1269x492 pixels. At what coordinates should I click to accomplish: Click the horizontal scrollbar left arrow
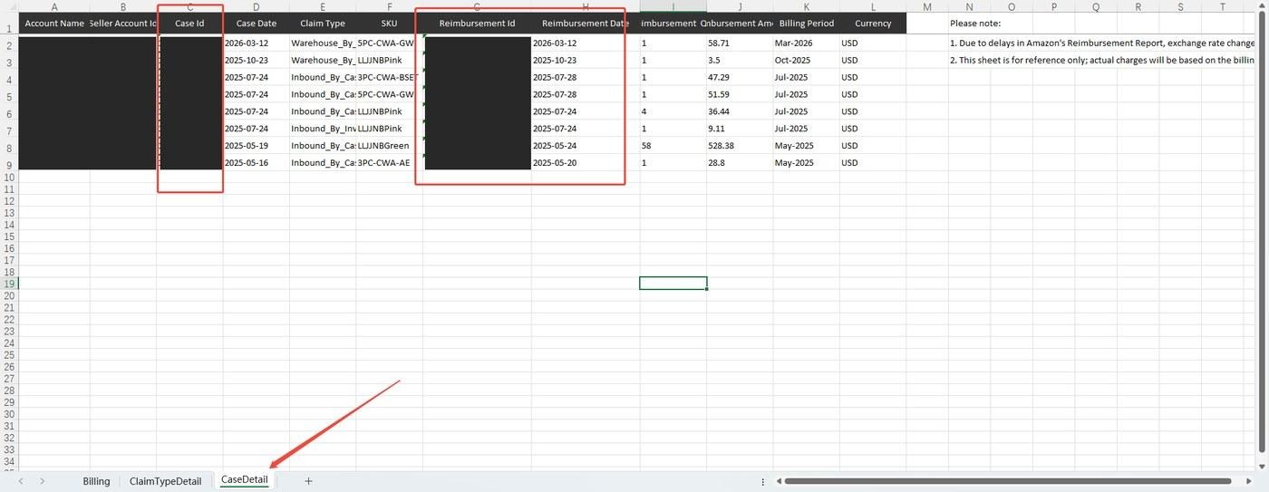point(778,481)
